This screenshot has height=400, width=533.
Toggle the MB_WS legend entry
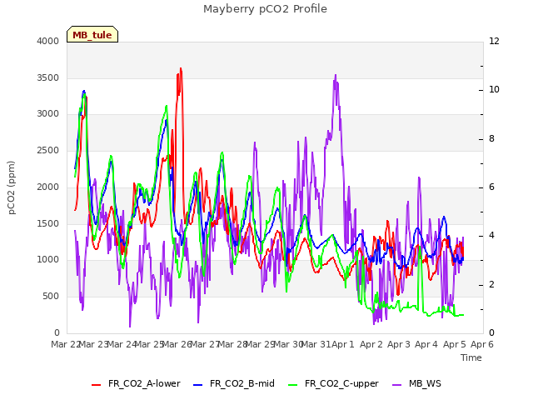pos(416,383)
